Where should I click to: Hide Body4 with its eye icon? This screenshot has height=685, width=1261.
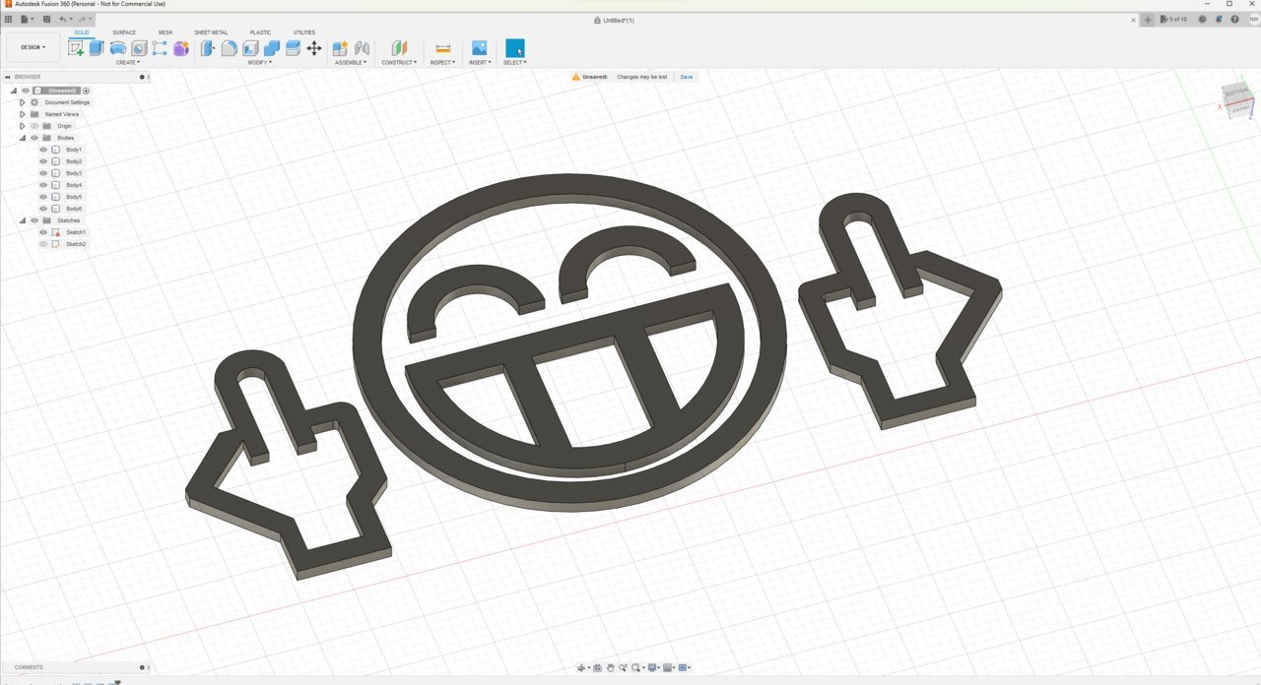click(x=43, y=185)
